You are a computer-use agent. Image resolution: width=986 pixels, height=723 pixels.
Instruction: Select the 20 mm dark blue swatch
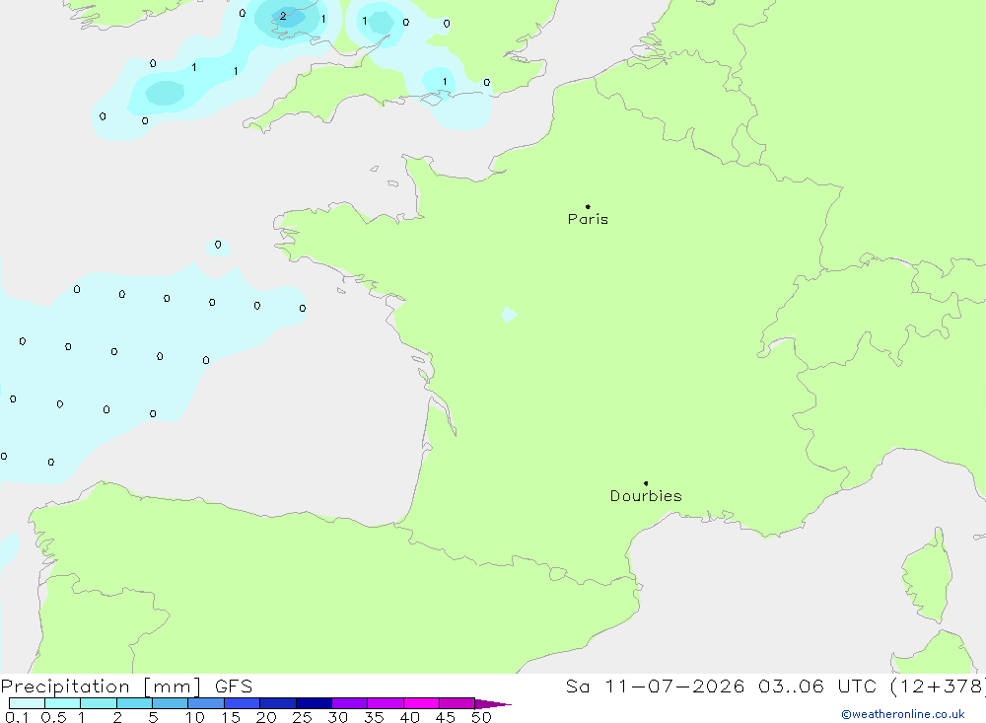[x=278, y=703]
